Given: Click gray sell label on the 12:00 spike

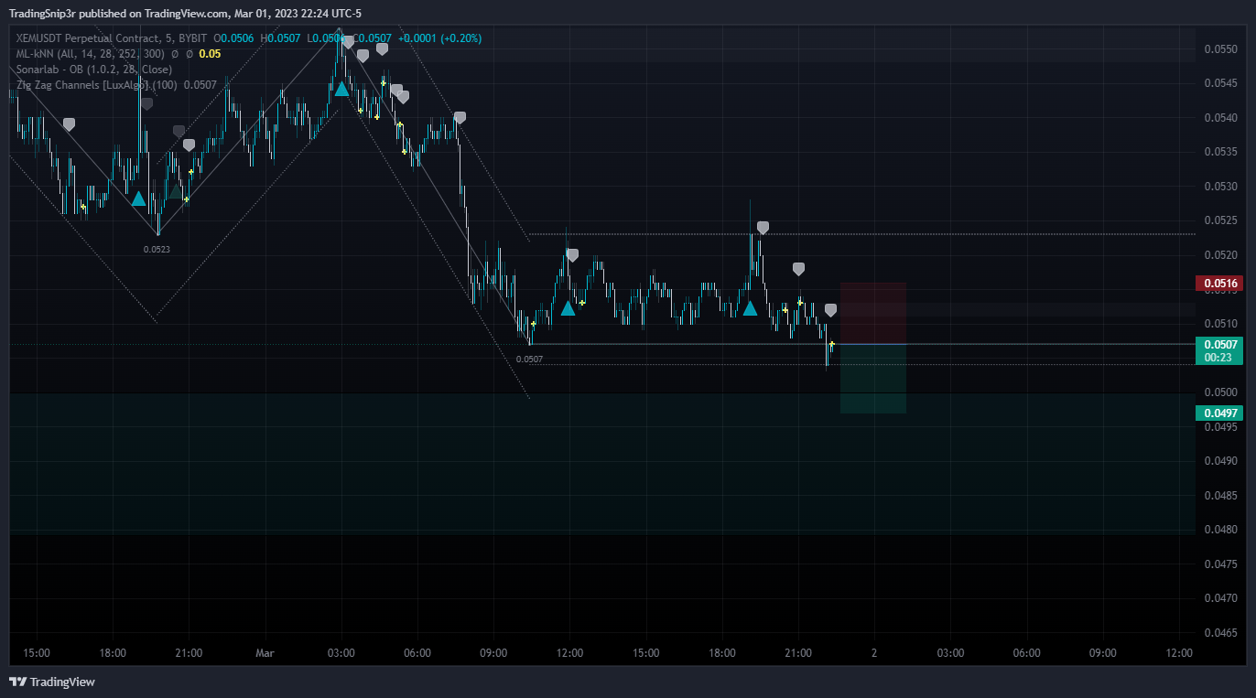Looking at the screenshot, I should (572, 255).
